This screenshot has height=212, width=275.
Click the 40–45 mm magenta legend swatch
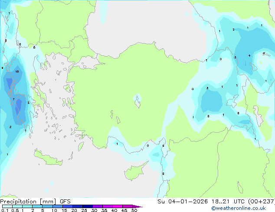pos(118,206)
